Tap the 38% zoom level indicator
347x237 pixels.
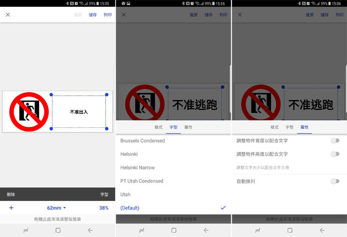pyautogui.click(x=104, y=208)
